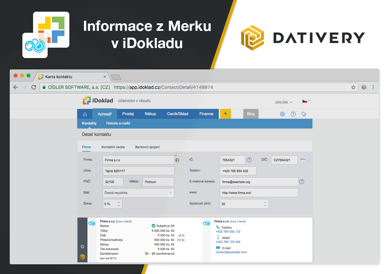Click the contact@example.com email link
389x274 pixels.
pyautogui.click(x=231, y=252)
